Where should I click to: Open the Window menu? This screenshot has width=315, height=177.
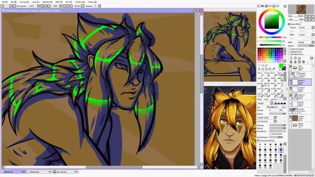click(x=80, y=2)
